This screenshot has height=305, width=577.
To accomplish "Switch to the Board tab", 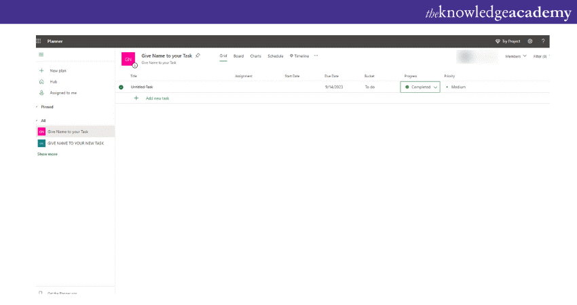I will (238, 56).
